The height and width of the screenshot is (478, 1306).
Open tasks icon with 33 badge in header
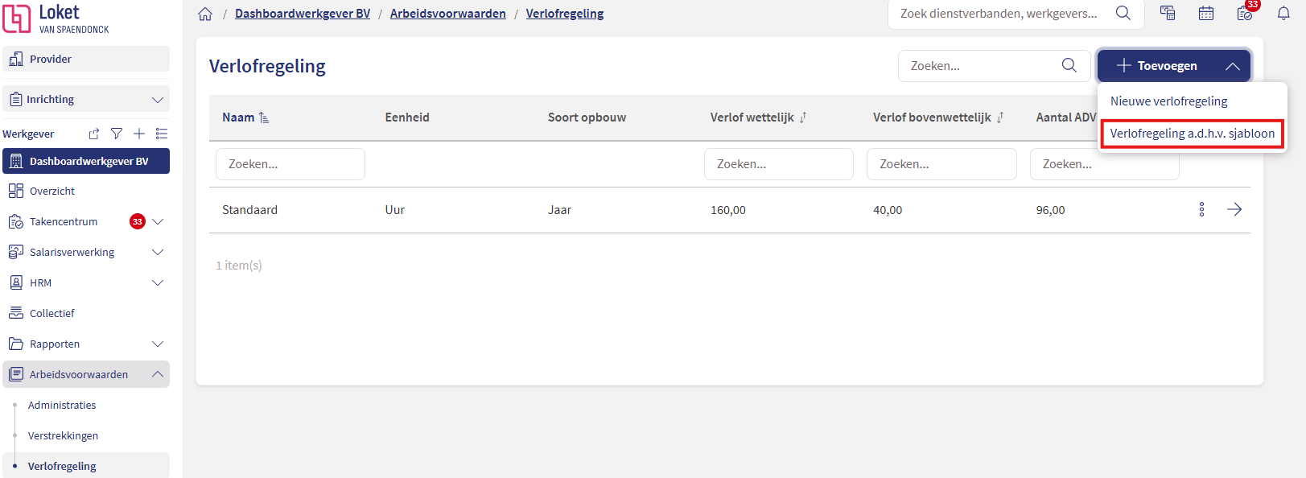(x=1246, y=11)
